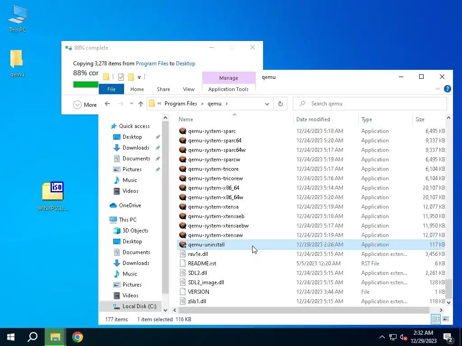The height and width of the screenshot is (346, 462).
Task: Select the SDL2_image.dll file
Action: point(206,282)
